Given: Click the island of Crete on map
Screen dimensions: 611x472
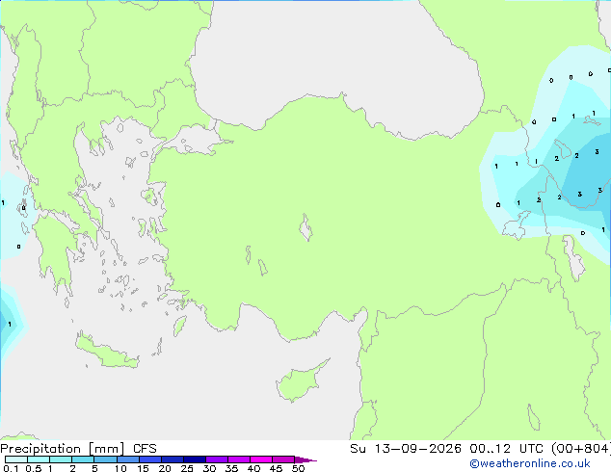Looking at the screenshot, I should (106, 352).
